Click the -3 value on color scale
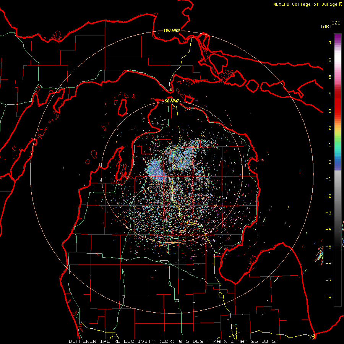The image size is (344, 344). pos(328,213)
